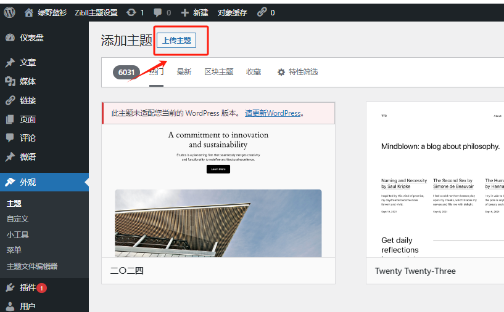Open the 用户 sidebar menu
The width and height of the screenshot is (504, 312).
coord(28,306)
